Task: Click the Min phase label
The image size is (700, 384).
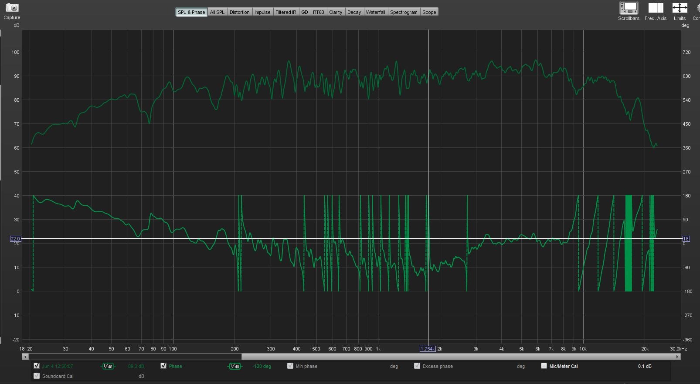Action: [x=306, y=367]
